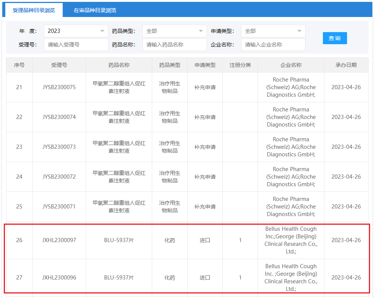
Task: Click the 承办日期 column header
Action: pyautogui.click(x=346, y=65)
